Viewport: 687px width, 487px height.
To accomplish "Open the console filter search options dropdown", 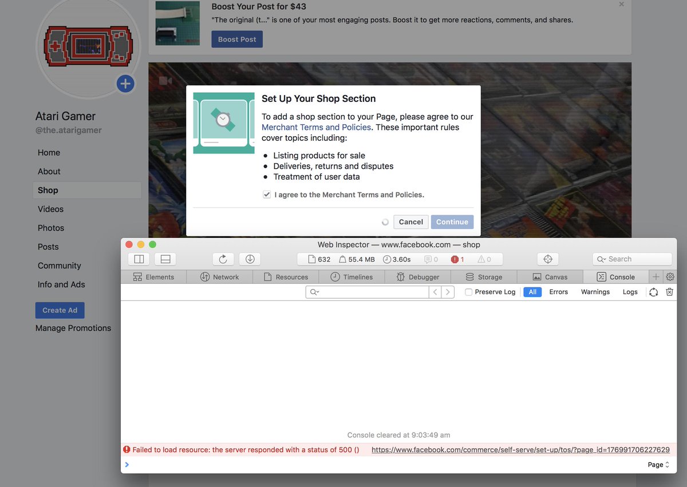I will tap(314, 292).
